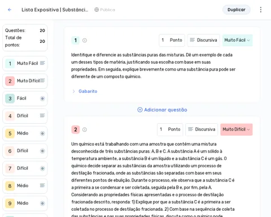Click the Total de pontos summary
The image size is (271, 217).
pos(25,41)
